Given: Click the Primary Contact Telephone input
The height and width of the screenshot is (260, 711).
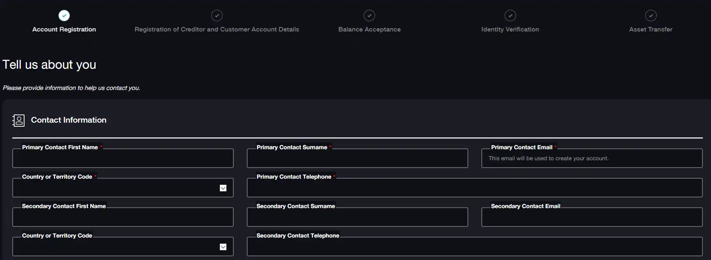Looking at the screenshot, I should click(x=474, y=188).
